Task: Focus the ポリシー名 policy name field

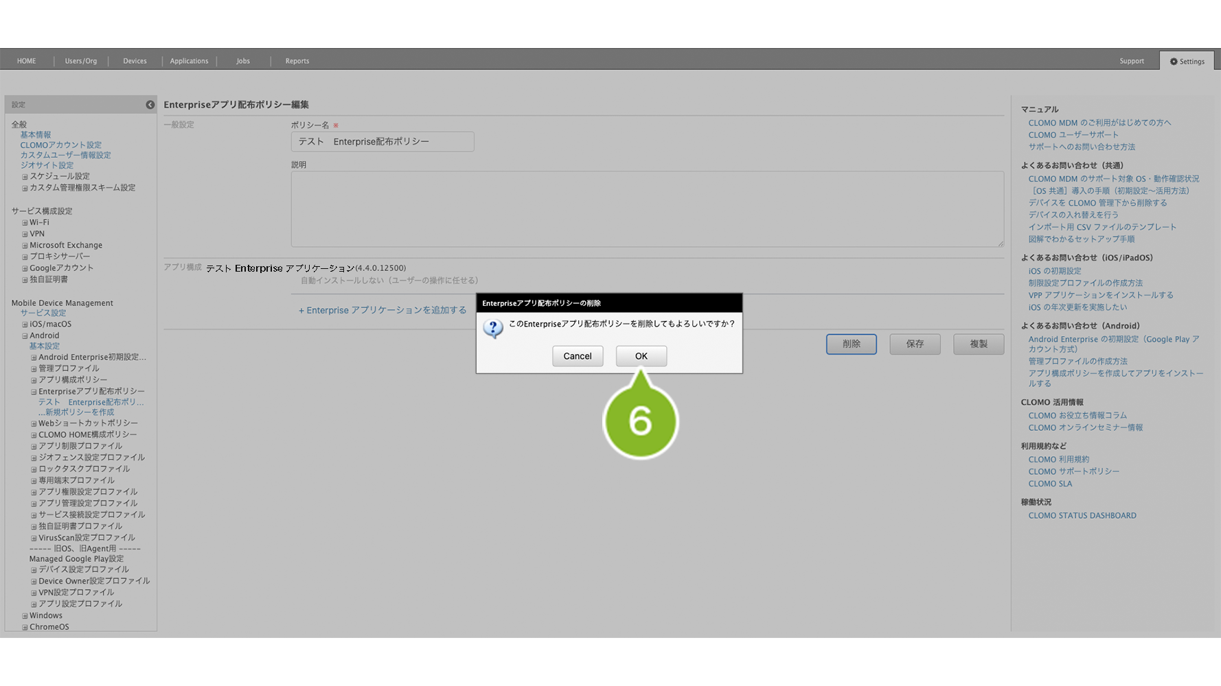Action: coord(382,142)
